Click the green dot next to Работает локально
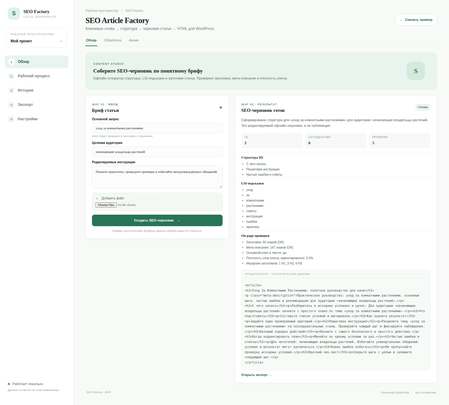 point(9,384)
